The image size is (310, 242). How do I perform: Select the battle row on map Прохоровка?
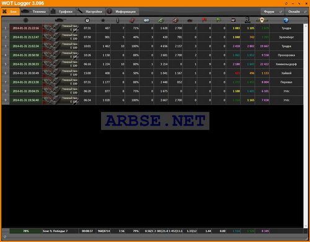(x=152, y=55)
